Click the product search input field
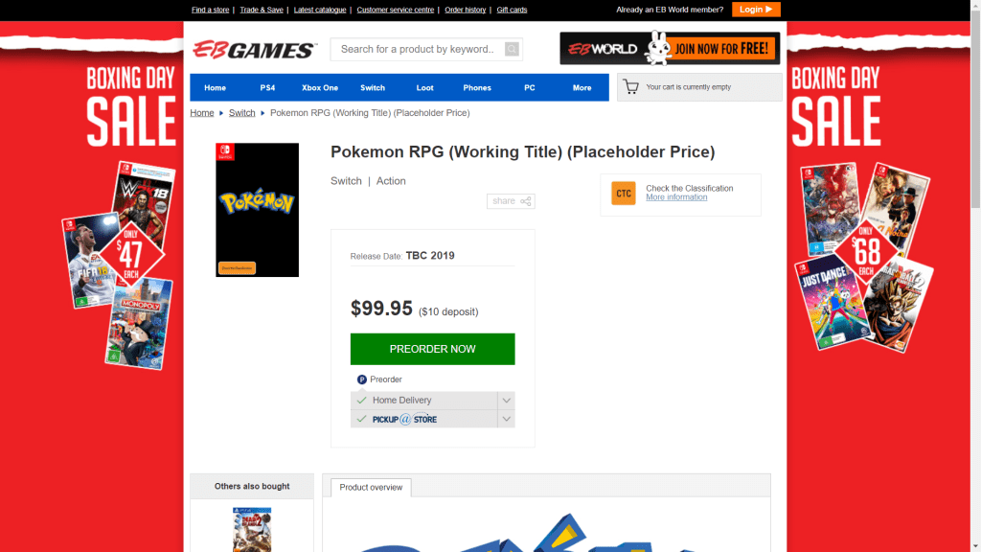981x552 pixels. click(x=418, y=49)
